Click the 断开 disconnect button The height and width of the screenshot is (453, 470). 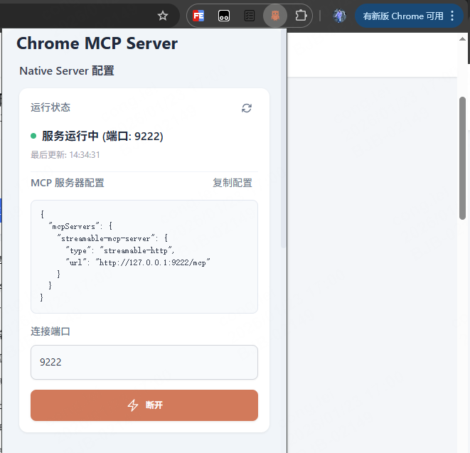point(144,405)
